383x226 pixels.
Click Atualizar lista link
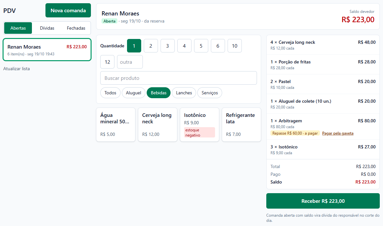coord(16,69)
